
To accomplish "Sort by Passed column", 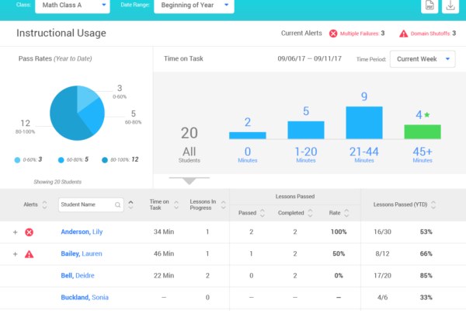I will click(x=263, y=213).
